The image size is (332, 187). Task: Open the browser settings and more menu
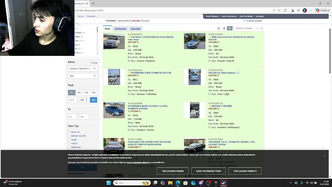[x=311, y=10]
